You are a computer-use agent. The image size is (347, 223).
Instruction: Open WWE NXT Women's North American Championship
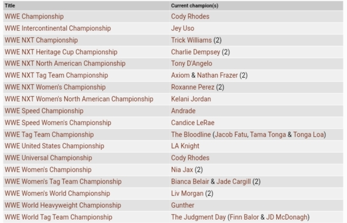(x=79, y=99)
